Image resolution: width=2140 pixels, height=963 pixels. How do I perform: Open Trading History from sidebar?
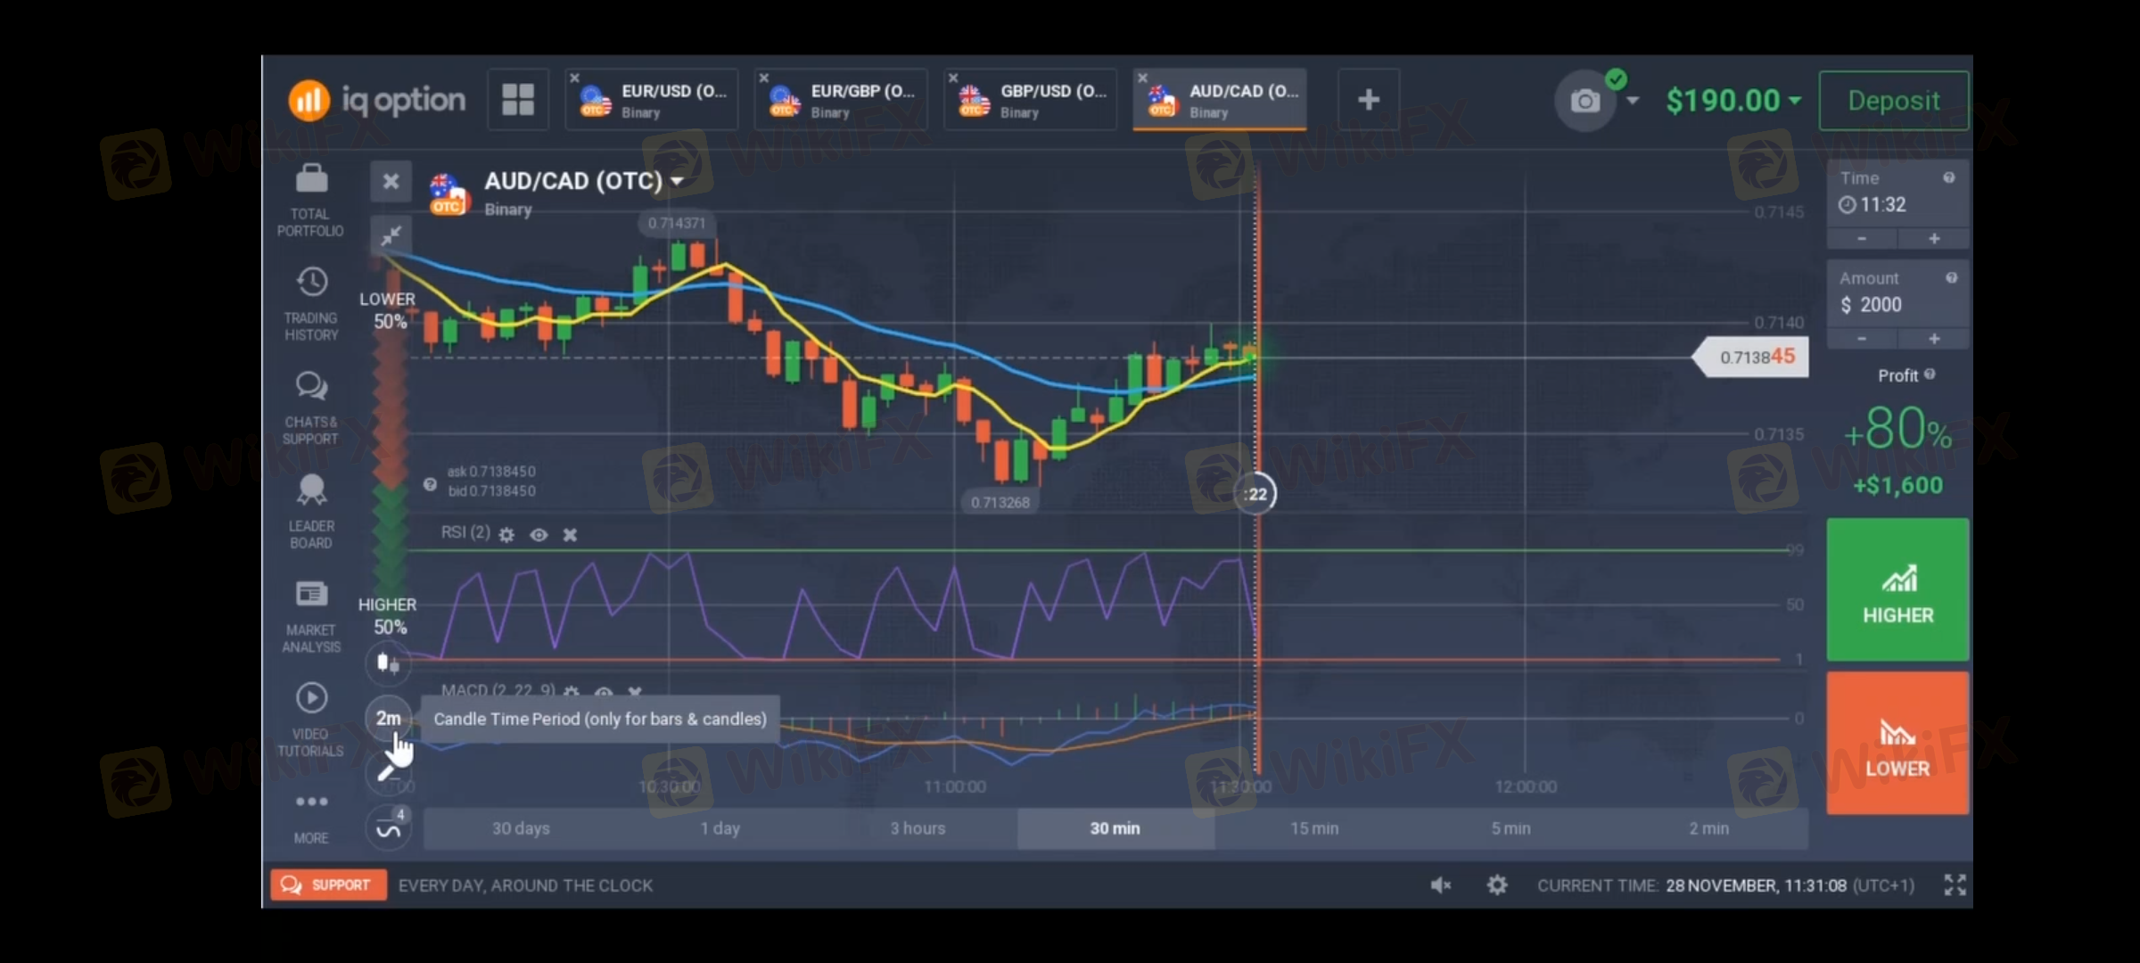coord(311,303)
